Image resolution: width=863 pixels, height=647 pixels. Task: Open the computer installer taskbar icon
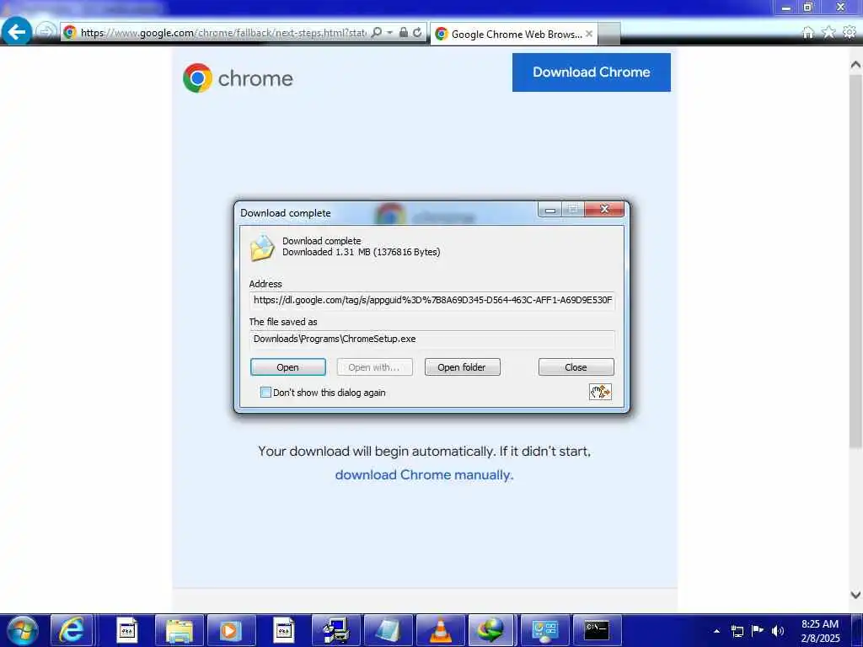point(336,630)
